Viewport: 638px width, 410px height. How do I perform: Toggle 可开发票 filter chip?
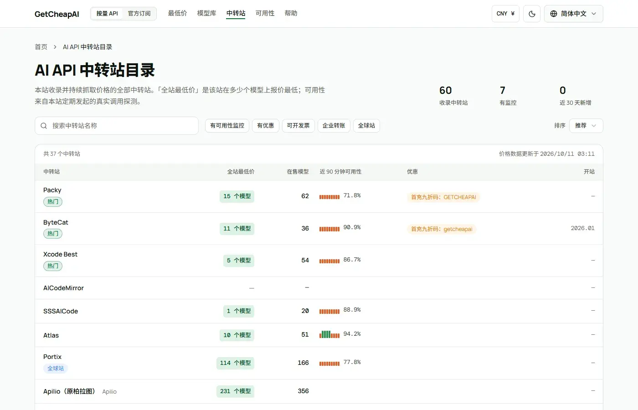click(298, 126)
